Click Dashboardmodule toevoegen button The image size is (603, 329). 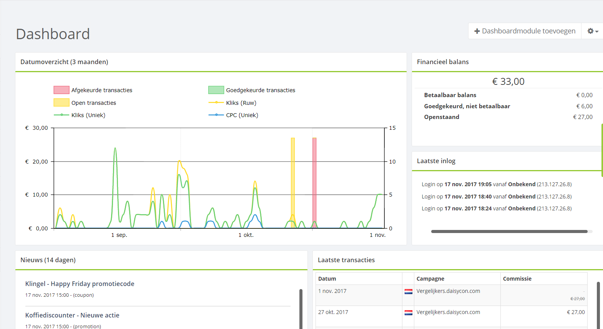(525, 31)
